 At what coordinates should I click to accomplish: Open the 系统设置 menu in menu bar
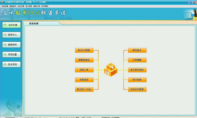[x=5, y=6]
